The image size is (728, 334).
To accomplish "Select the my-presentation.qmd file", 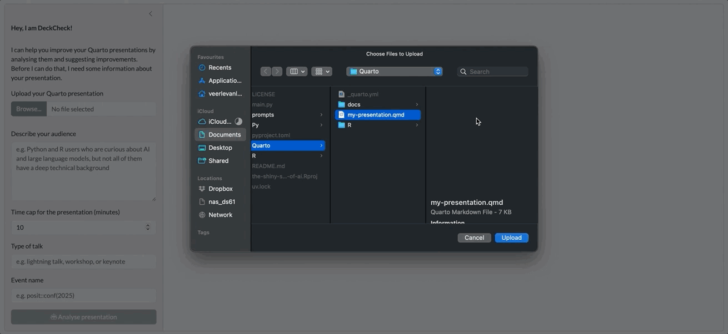I will point(376,115).
